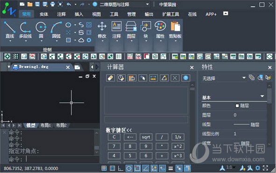
Task: Open the 二维草图与注释 workspace dropdown
Action: coord(124,4)
